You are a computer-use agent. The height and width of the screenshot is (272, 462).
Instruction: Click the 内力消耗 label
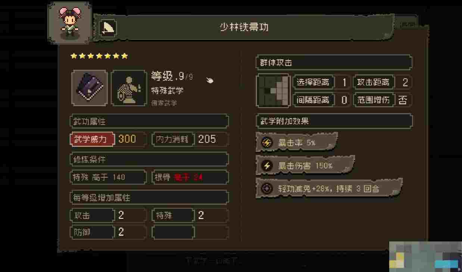[x=174, y=139]
